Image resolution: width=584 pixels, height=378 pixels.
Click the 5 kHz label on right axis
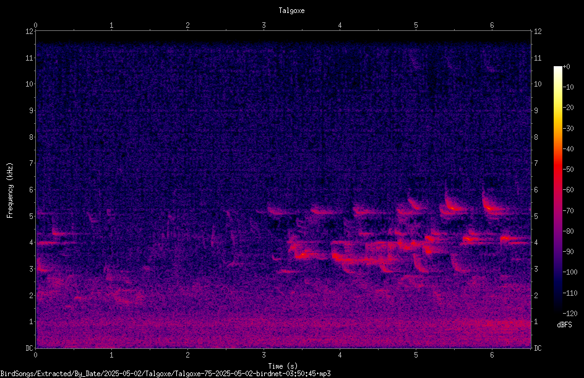pyautogui.click(x=536, y=216)
